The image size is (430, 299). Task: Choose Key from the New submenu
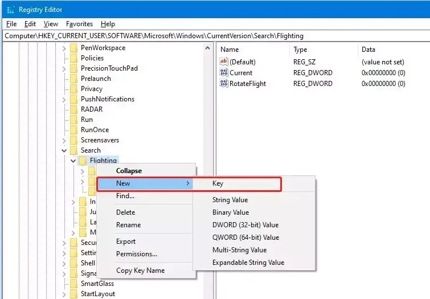(218, 184)
